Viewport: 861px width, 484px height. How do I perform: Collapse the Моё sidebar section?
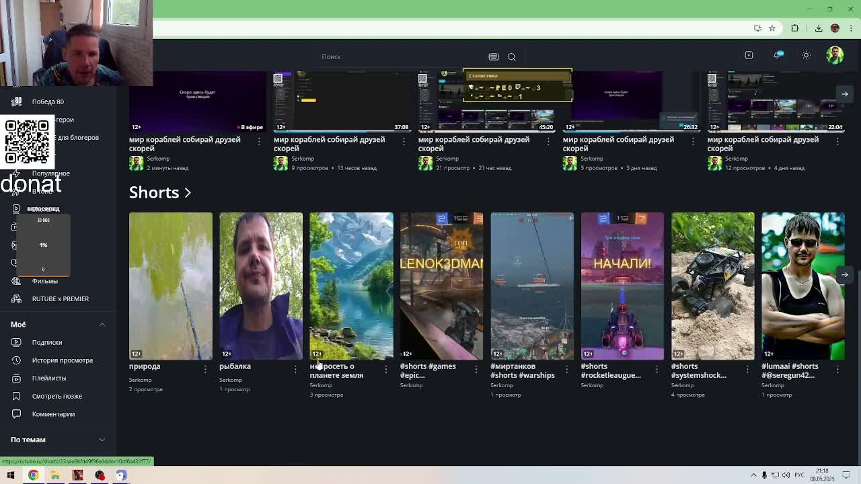[x=102, y=325]
